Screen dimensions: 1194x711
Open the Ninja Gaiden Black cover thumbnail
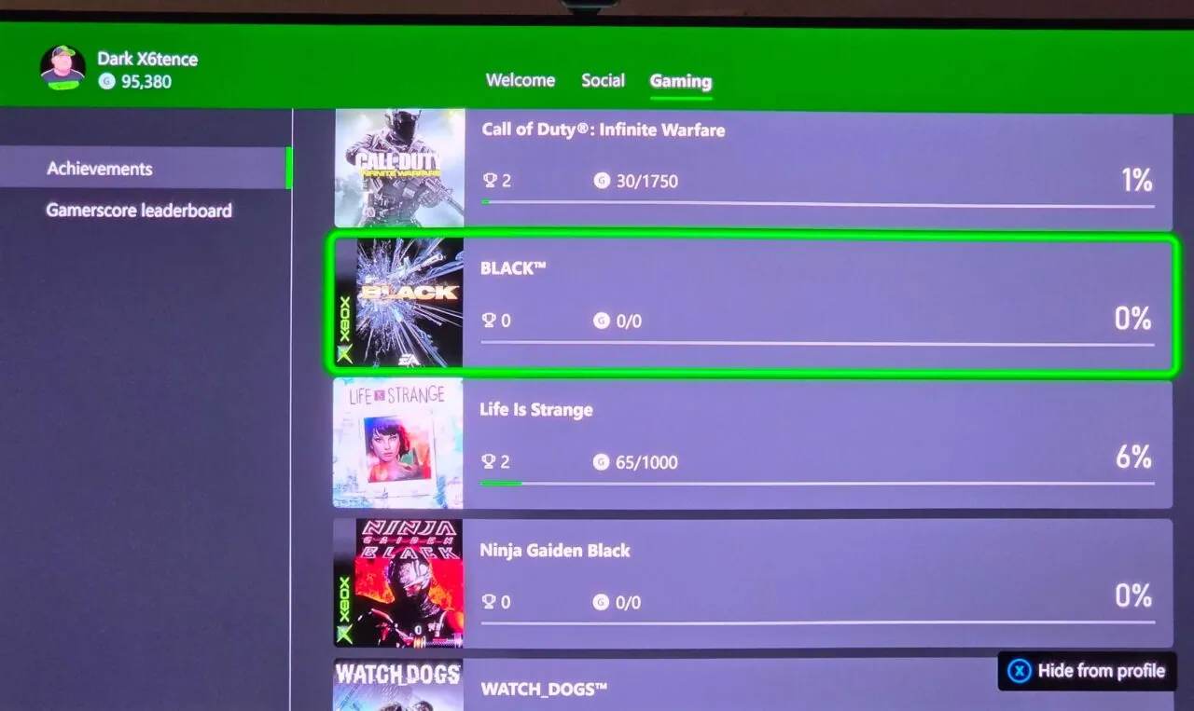pyautogui.click(x=398, y=582)
